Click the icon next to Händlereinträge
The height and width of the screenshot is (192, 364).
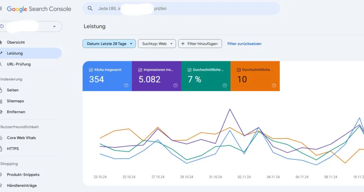click(1, 186)
